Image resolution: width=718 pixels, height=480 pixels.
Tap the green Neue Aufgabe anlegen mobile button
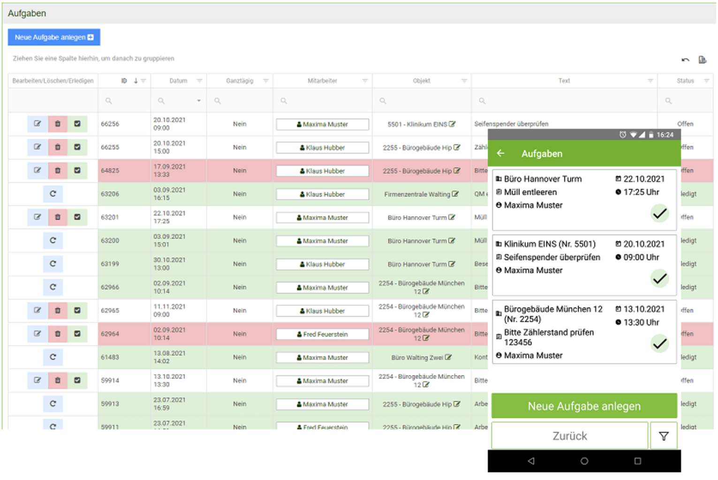point(584,406)
